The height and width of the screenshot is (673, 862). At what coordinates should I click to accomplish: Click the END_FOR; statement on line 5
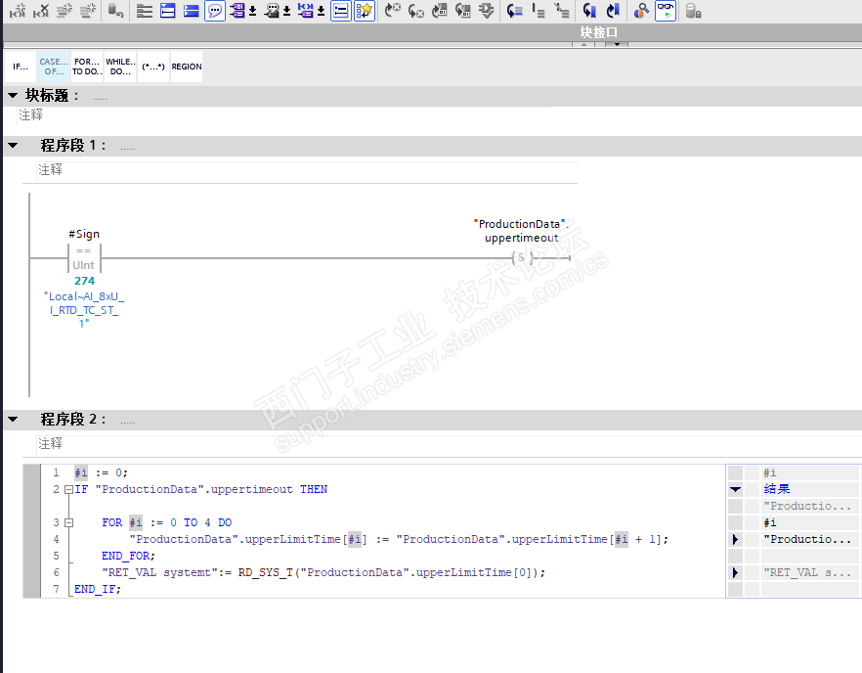128,556
